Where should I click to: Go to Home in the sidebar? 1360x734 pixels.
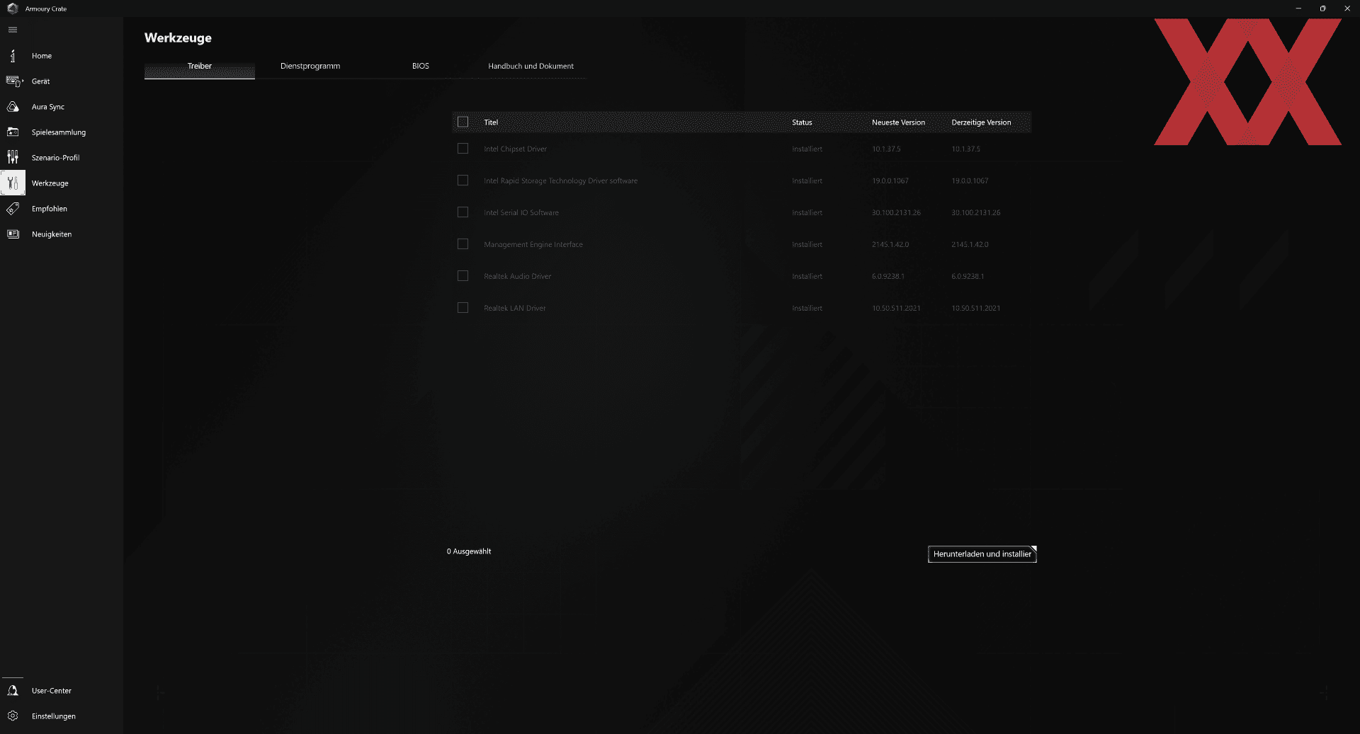[42, 56]
